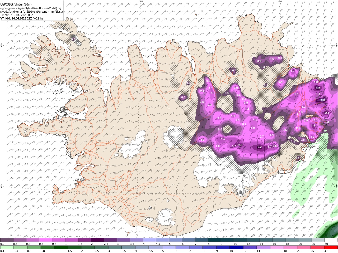Click the 'IT: Mið. 16. 04. 2025 00Z' line
Screen dimensions: 338x253
coord(17,15)
